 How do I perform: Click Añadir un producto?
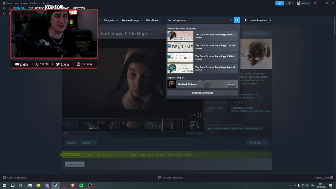[x=14, y=178]
